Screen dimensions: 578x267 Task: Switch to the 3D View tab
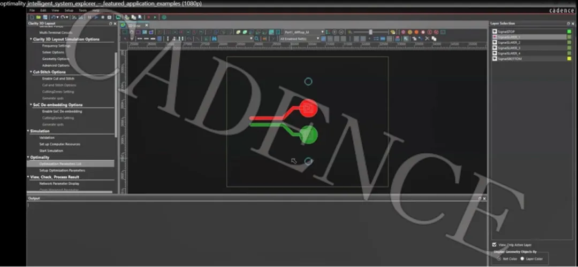pos(134,25)
